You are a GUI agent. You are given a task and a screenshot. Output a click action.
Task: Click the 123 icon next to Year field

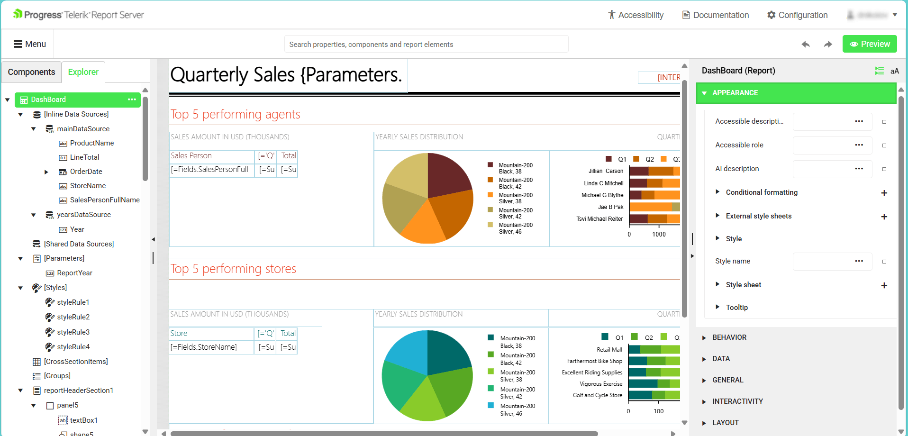click(x=64, y=229)
